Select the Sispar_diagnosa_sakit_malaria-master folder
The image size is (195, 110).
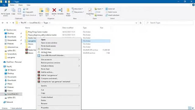click(42, 35)
